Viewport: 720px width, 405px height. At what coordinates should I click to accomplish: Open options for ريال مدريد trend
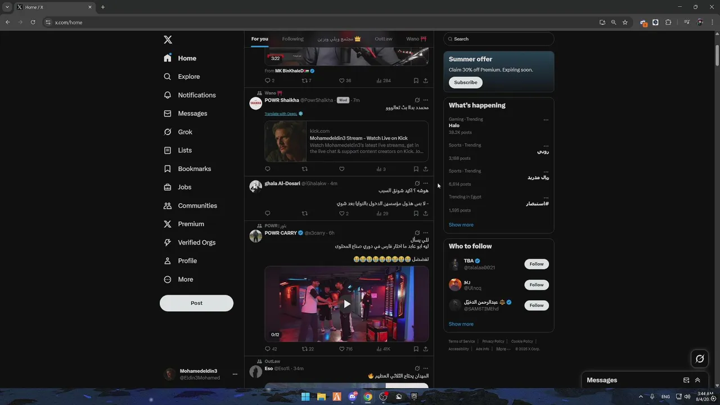[546, 172]
